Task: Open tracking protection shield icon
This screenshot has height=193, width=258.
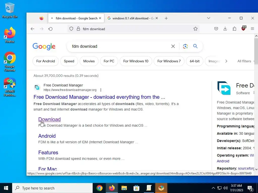Action: pos(71,29)
